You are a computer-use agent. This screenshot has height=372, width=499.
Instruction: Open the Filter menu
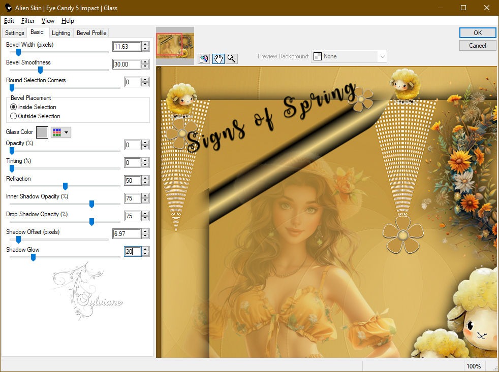coord(27,21)
